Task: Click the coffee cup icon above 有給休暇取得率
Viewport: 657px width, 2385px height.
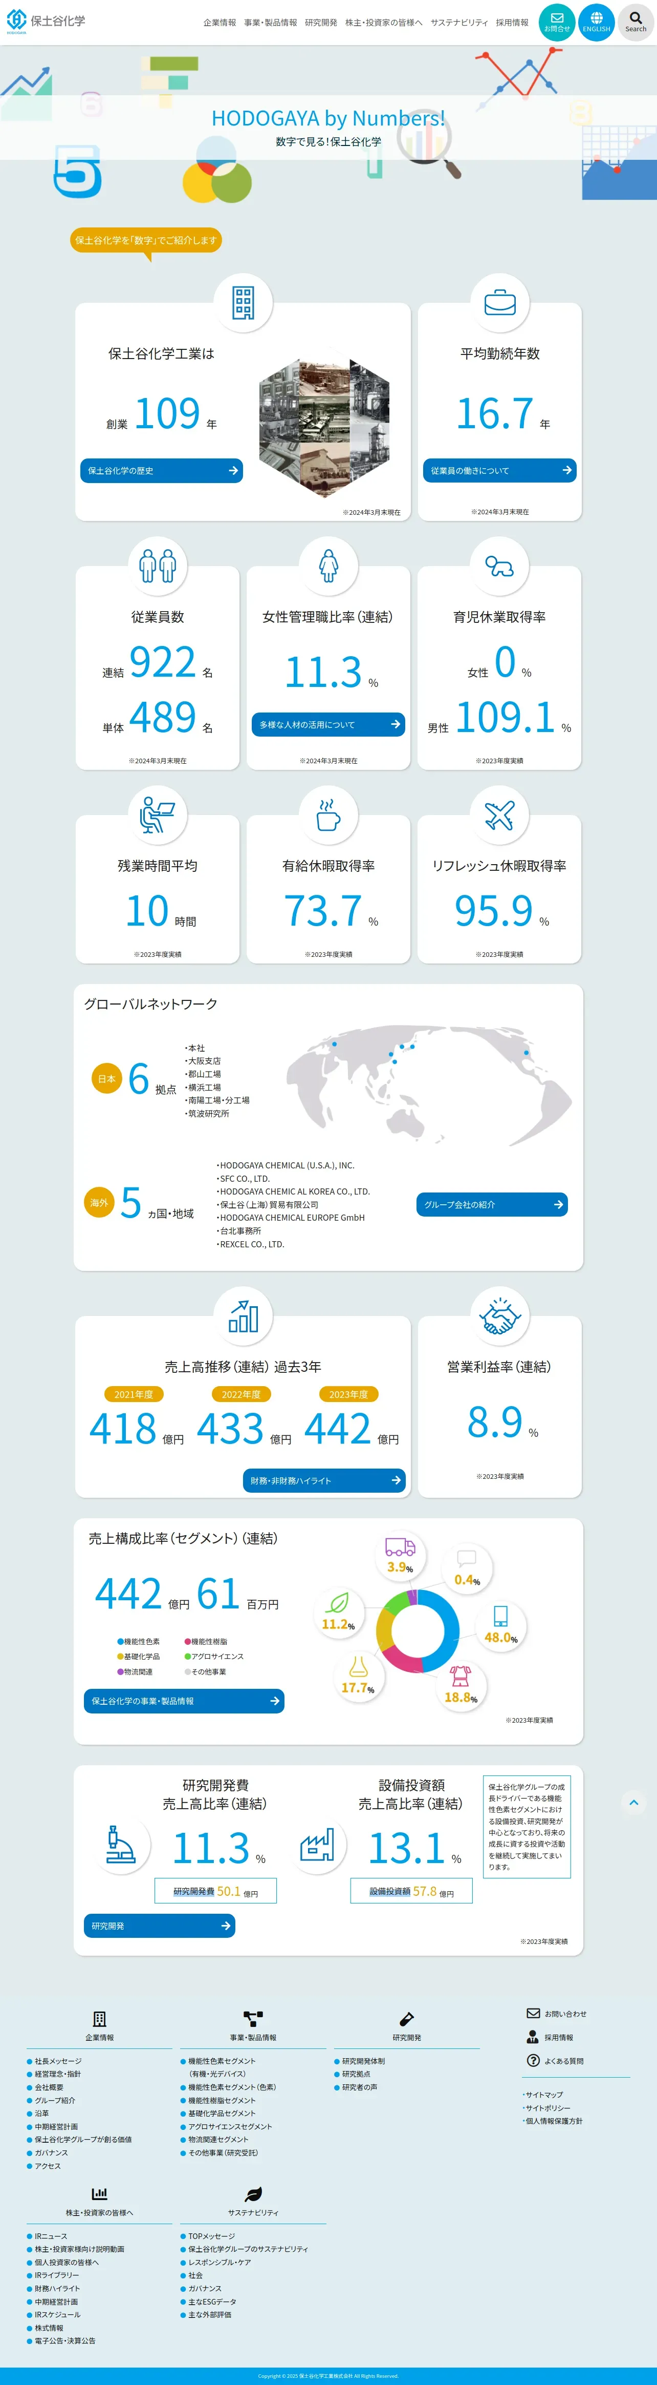Action: pos(328,815)
